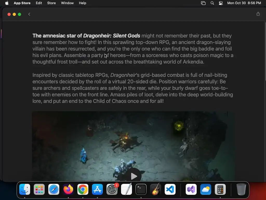The height and width of the screenshot is (200, 266).
Task: Click the text "virtual 20-sided die"
Action: (134, 82)
